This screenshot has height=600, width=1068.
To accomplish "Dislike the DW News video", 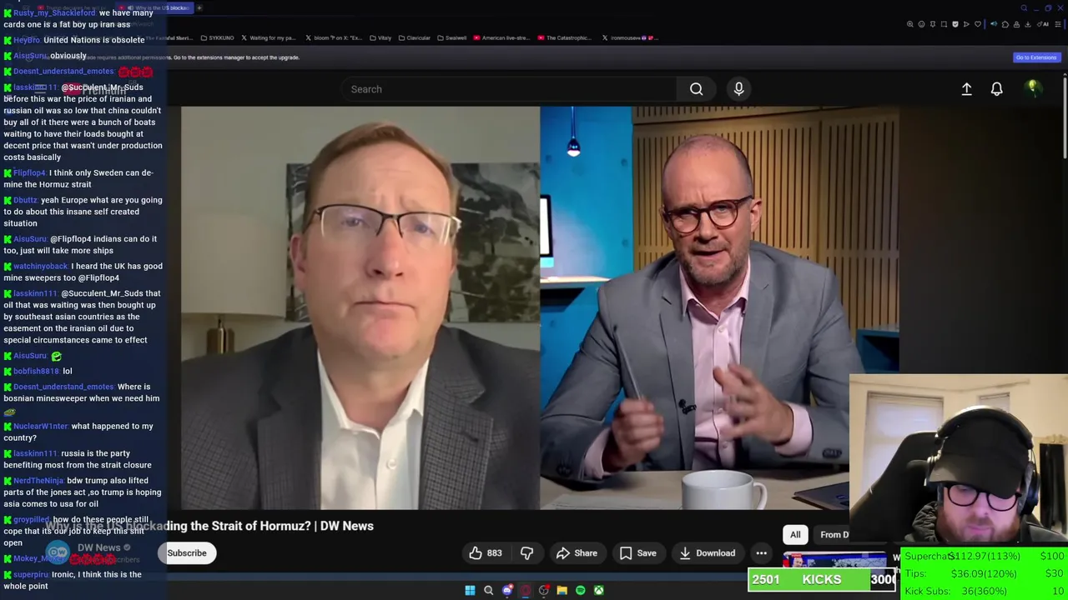I will (x=526, y=553).
